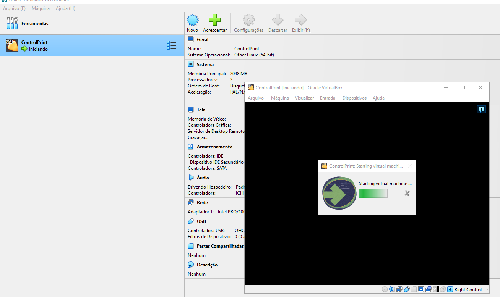
Task: Select Ferramentas in the left panel
Action: pyautogui.click(x=34, y=24)
